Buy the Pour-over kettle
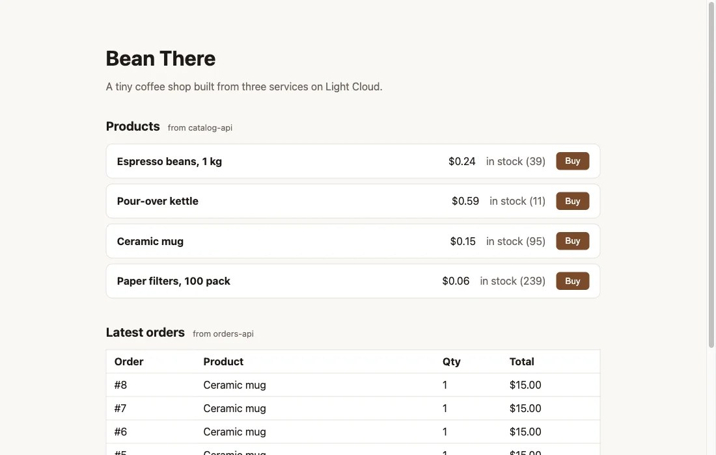The width and height of the screenshot is (716, 455). pos(572,201)
